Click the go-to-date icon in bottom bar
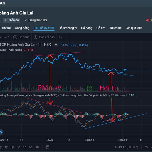Screen dimensions: 152x152 (x=47, y=147)
